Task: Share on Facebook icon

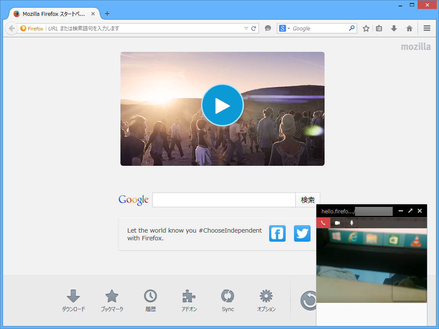Action: click(x=277, y=233)
